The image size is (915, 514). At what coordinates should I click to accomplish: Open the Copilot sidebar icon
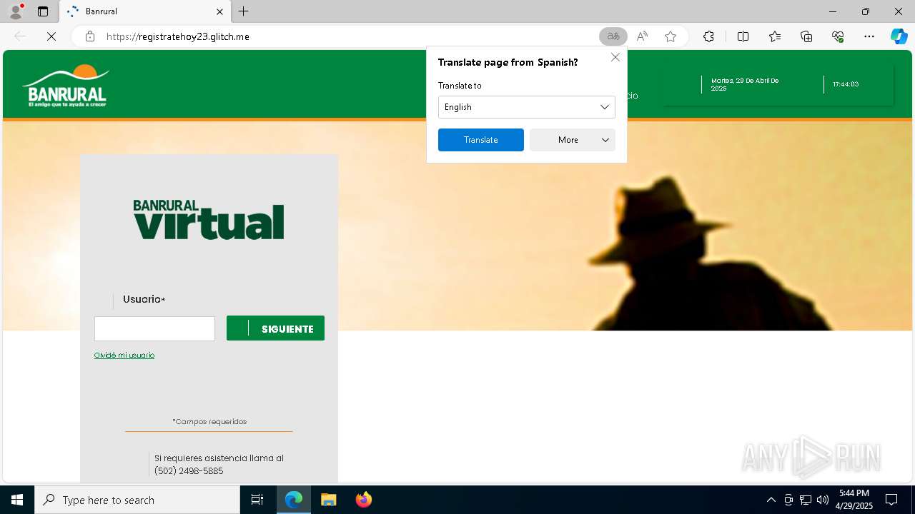[899, 36]
